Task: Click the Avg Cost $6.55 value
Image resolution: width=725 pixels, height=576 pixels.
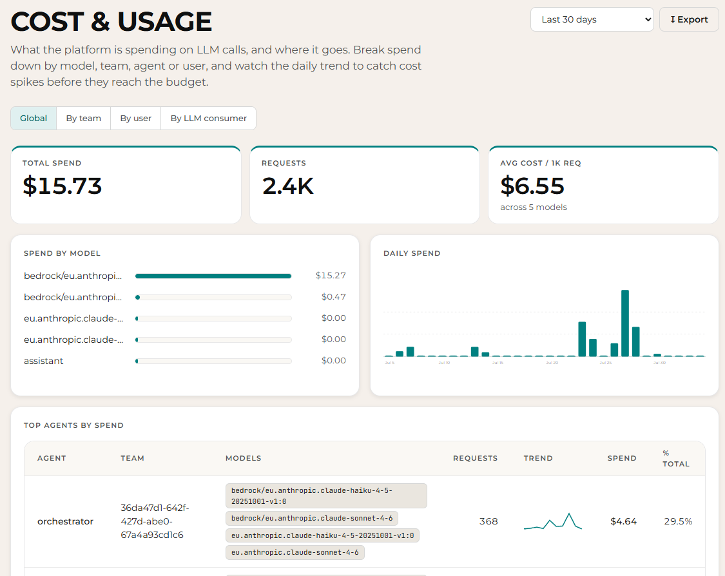Action: (x=532, y=186)
